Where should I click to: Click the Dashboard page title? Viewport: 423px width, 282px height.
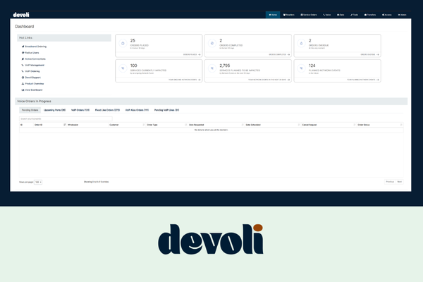coord(25,27)
